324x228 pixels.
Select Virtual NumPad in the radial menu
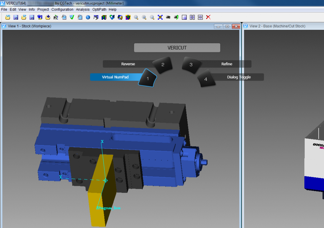tap(115, 77)
